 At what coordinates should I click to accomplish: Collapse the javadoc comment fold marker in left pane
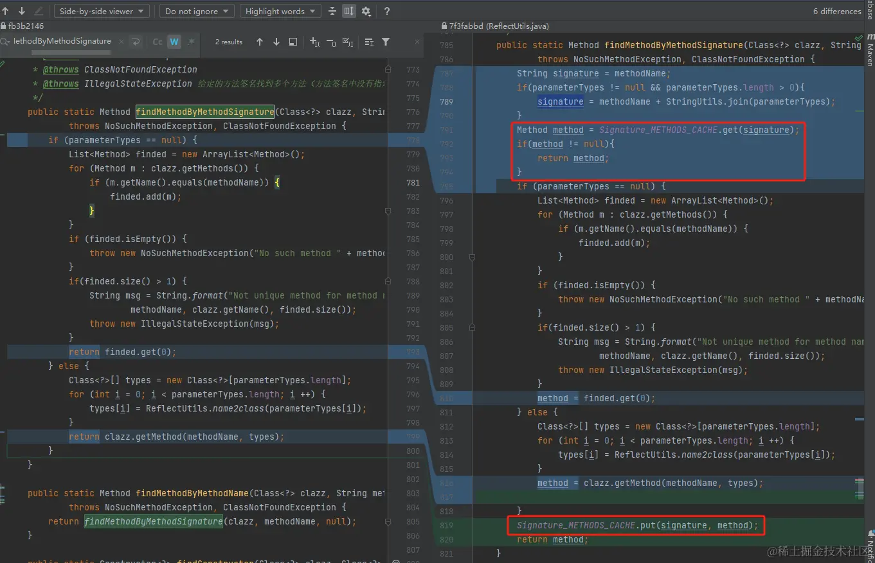click(x=388, y=69)
